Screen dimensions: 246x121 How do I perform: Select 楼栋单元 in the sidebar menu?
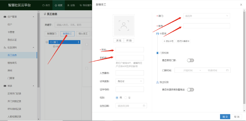[12, 63]
